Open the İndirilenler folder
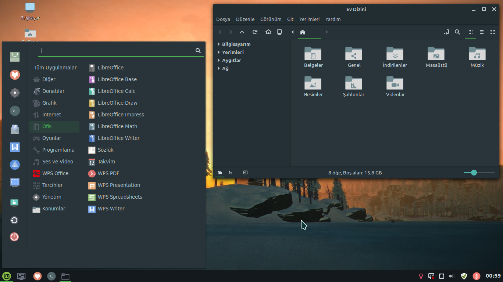503x282 pixels. [395, 57]
